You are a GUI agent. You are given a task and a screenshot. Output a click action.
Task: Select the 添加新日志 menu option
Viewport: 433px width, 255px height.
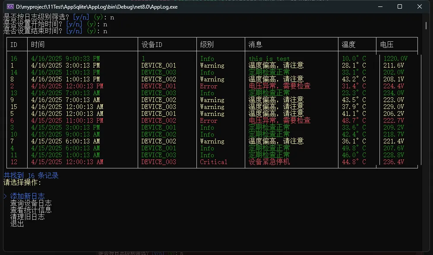27,196
